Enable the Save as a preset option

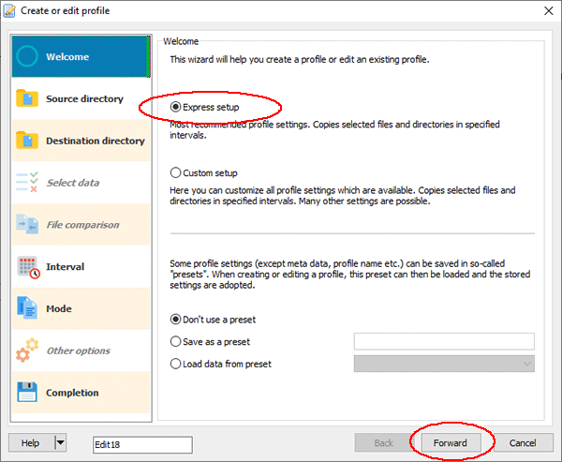(x=176, y=342)
